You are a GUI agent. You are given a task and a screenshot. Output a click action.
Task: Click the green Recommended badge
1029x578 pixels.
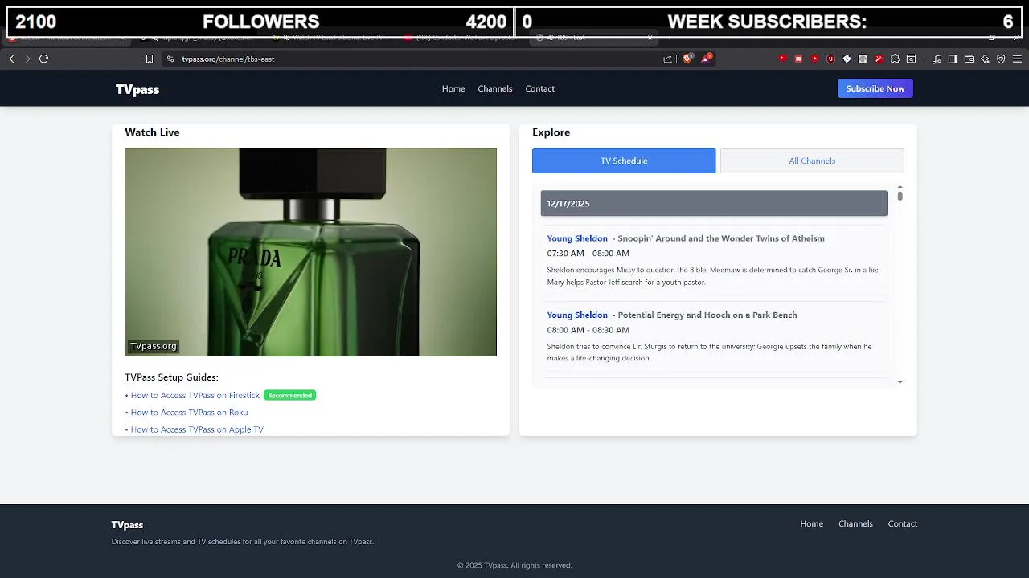tap(290, 395)
